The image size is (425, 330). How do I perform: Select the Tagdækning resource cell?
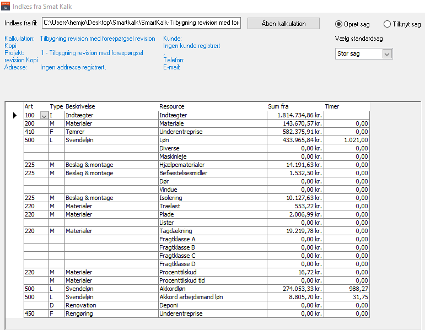(x=212, y=231)
